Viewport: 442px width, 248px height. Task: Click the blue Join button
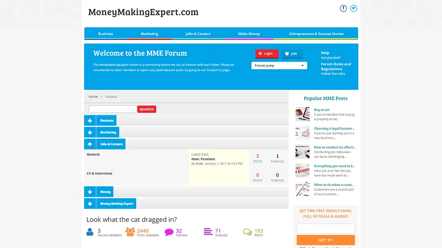(292, 54)
